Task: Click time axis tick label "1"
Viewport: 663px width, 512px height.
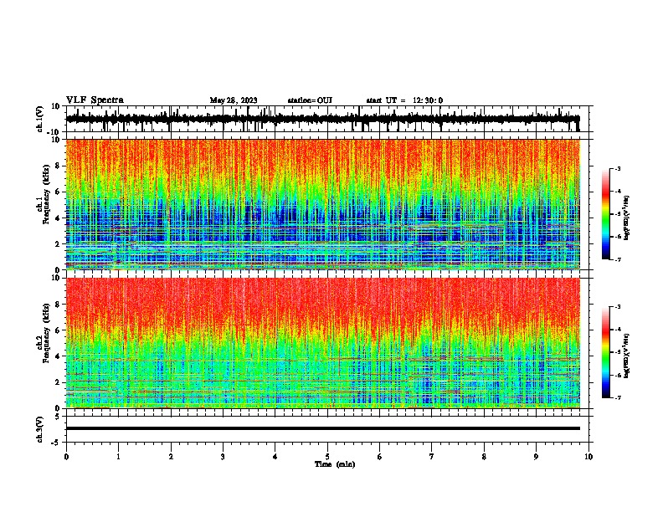Action: 118,457
